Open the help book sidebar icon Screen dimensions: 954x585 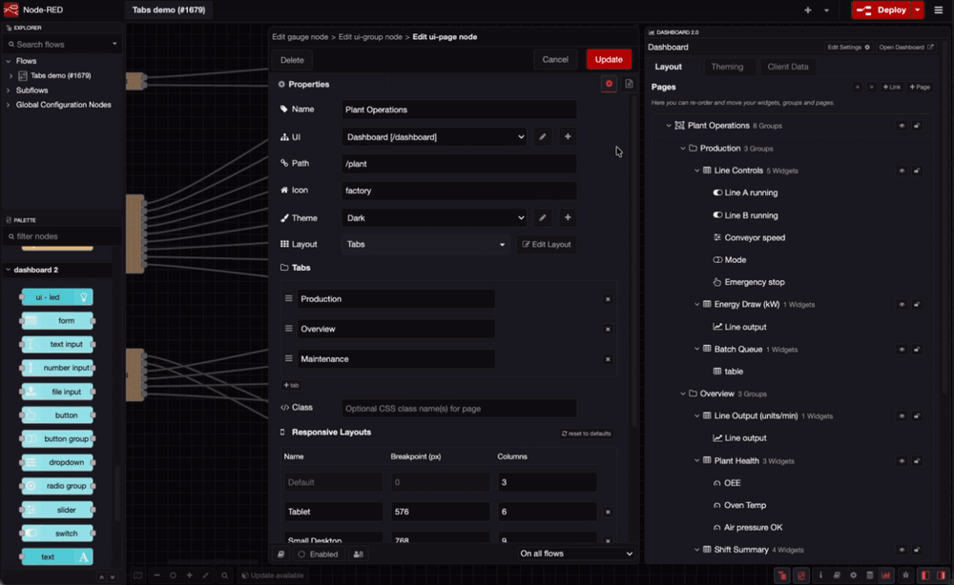(x=837, y=575)
